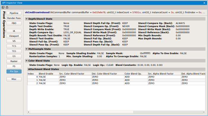Click Color Blend Op. column header
208x116 pixels.
pyautogui.click(x=136, y=74)
